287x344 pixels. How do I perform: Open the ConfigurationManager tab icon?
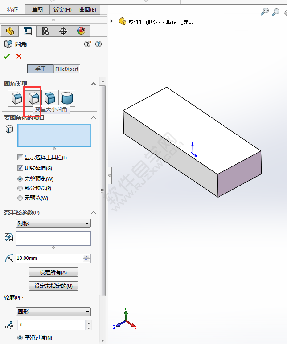(45, 31)
